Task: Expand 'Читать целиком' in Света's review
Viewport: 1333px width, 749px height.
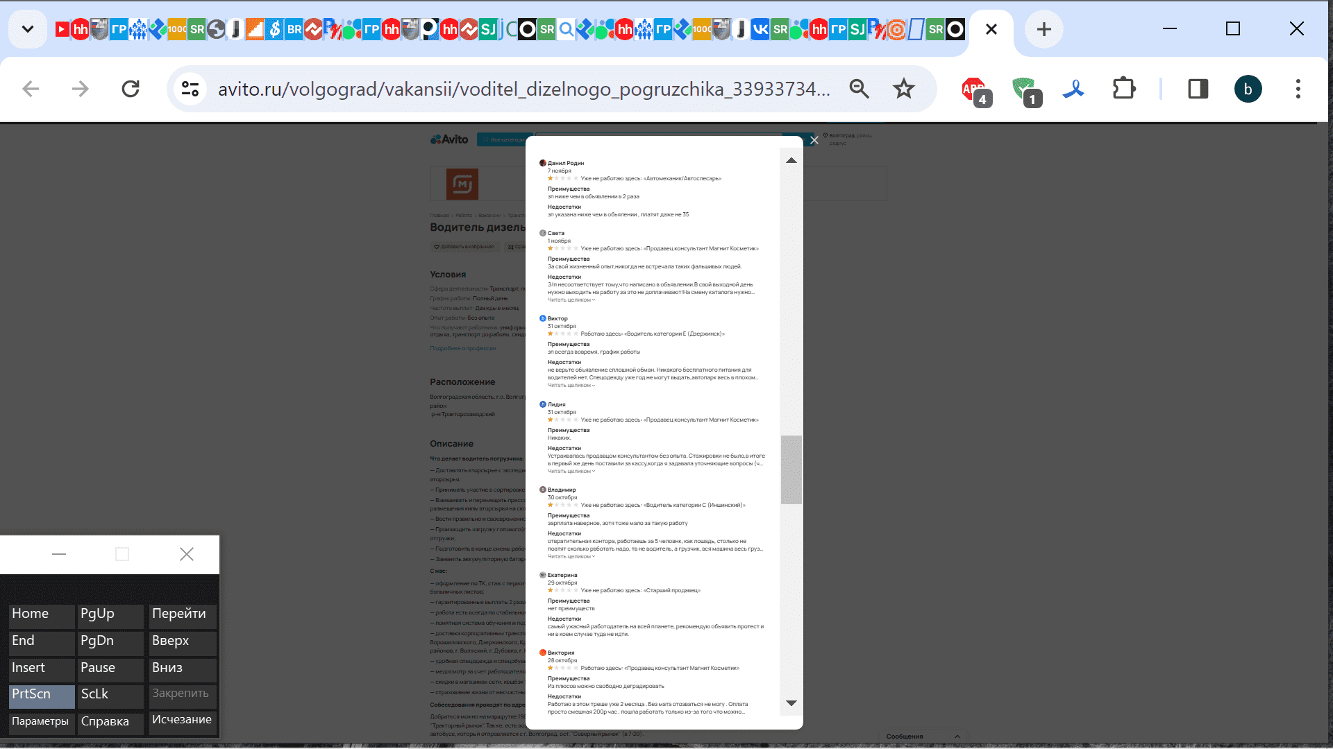Action: pyautogui.click(x=571, y=300)
